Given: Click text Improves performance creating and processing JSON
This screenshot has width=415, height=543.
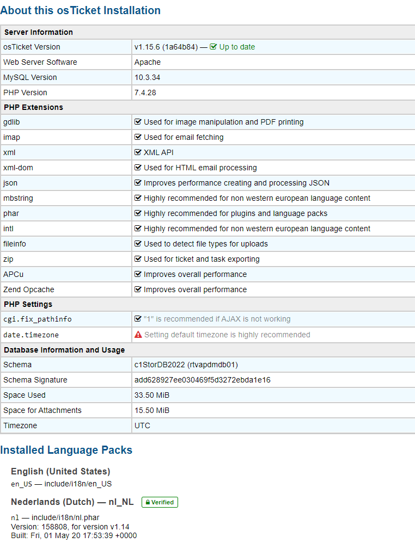Looking at the screenshot, I should [236, 183].
